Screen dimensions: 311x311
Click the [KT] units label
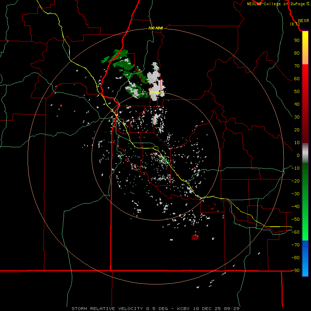coord(295,24)
